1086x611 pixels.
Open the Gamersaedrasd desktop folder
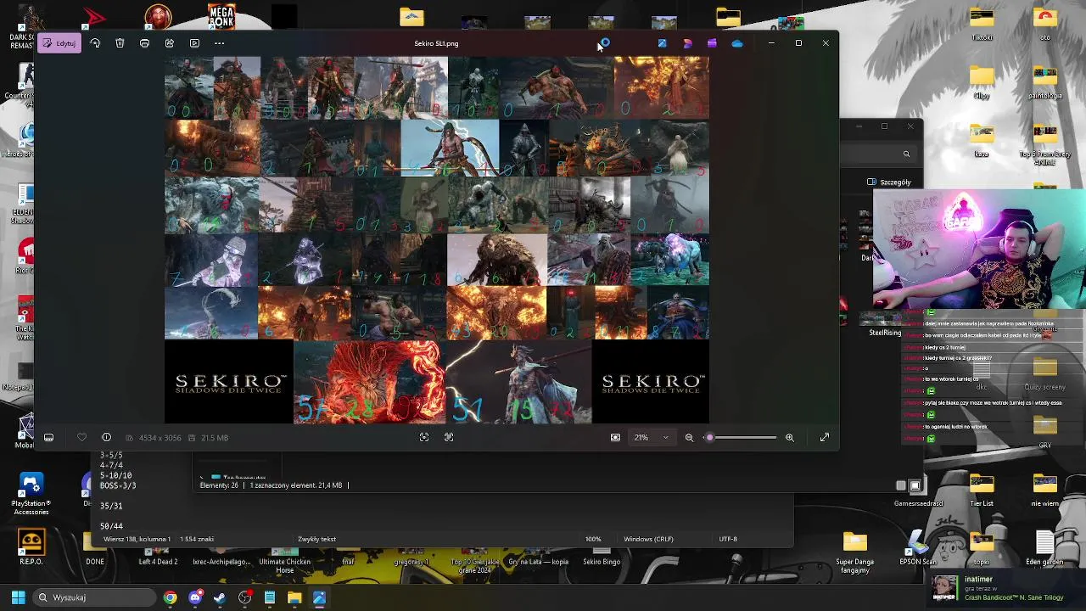[x=919, y=490]
